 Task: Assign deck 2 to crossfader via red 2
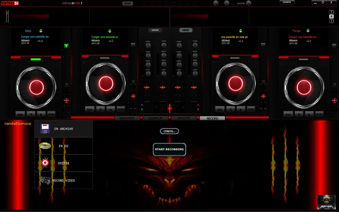(x=198, y=105)
